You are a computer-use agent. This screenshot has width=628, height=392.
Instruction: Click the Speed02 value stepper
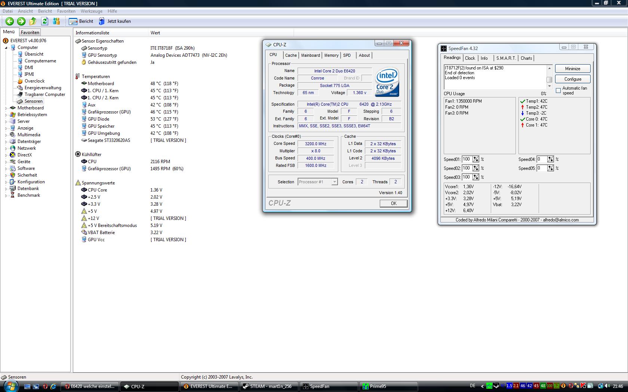tap(476, 168)
